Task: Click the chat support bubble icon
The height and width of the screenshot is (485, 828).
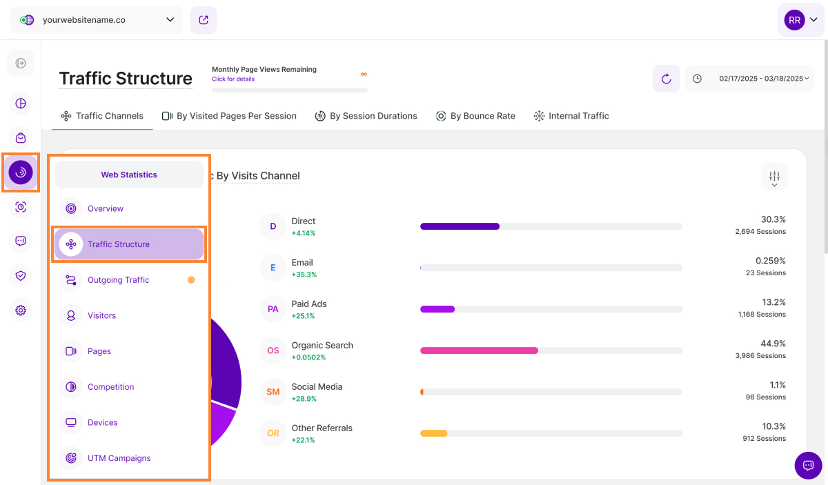Action: (x=808, y=465)
